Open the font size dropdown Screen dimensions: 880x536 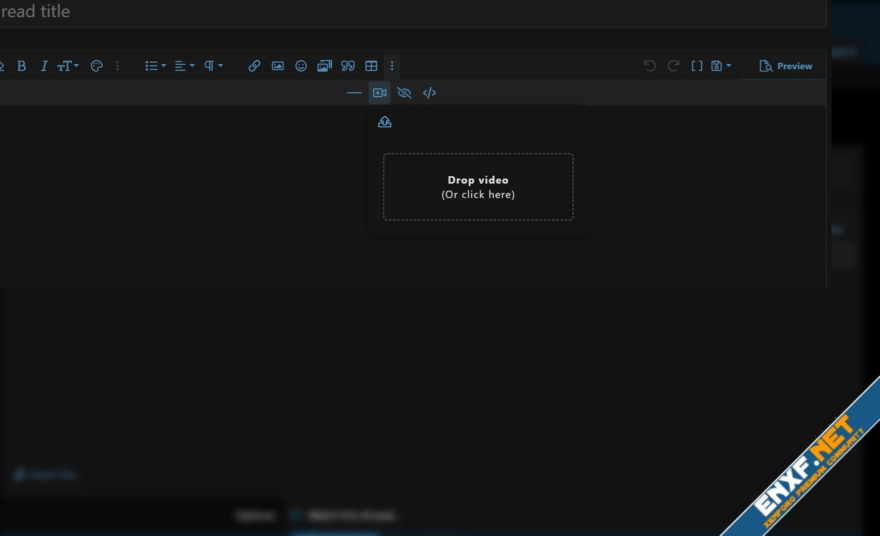[x=67, y=66]
